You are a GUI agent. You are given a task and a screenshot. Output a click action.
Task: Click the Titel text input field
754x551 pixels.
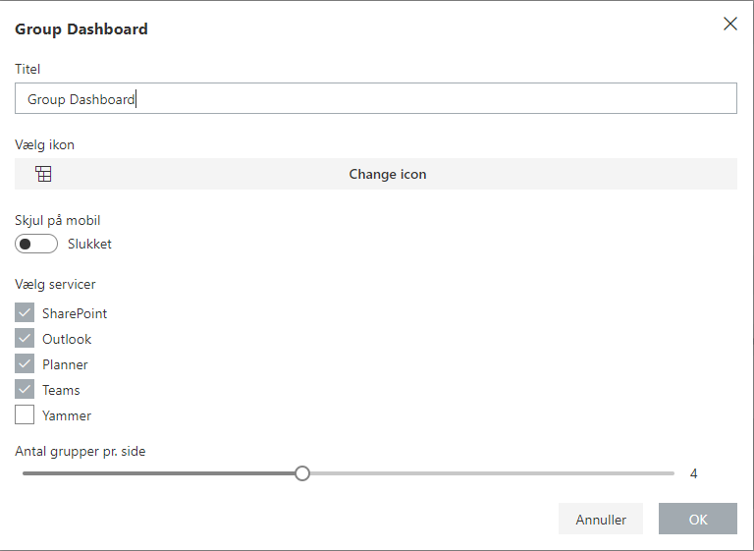coord(376,98)
